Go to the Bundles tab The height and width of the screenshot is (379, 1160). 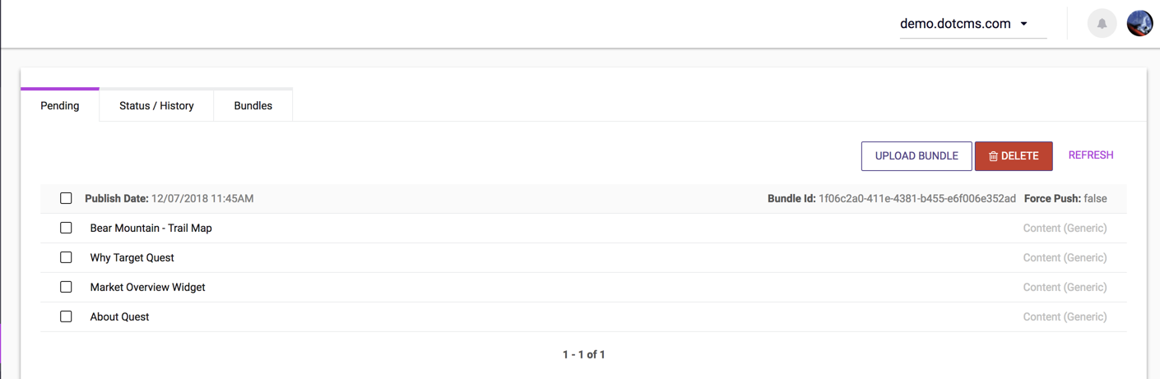(x=253, y=105)
